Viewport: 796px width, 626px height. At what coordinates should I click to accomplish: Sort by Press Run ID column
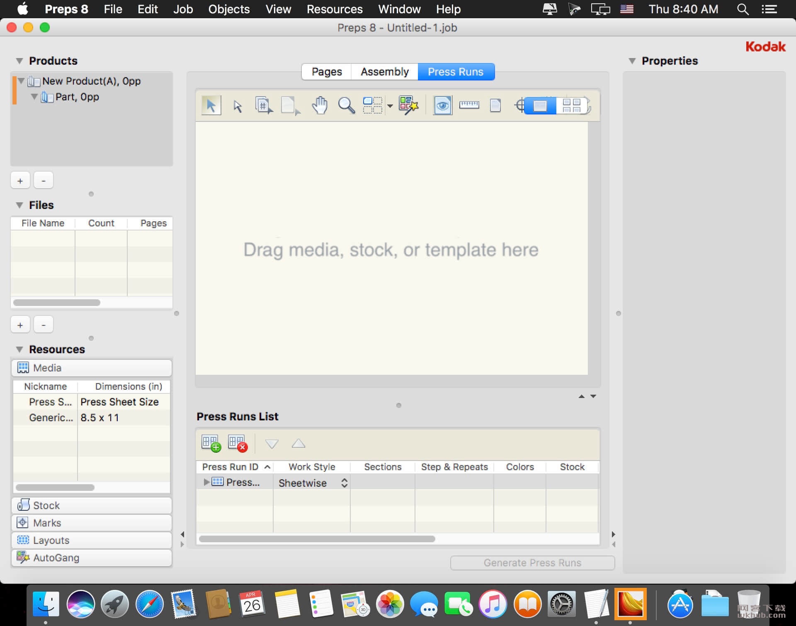point(235,467)
